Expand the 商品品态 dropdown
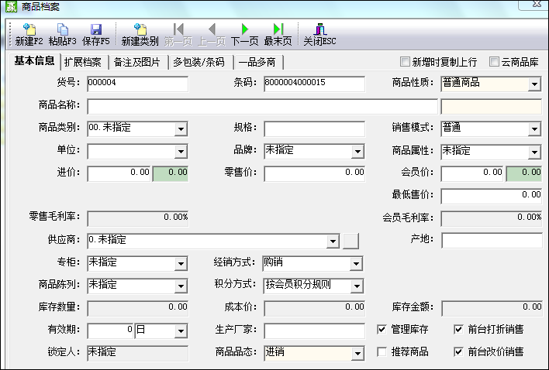This screenshot has width=549, height=370. (357, 354)
